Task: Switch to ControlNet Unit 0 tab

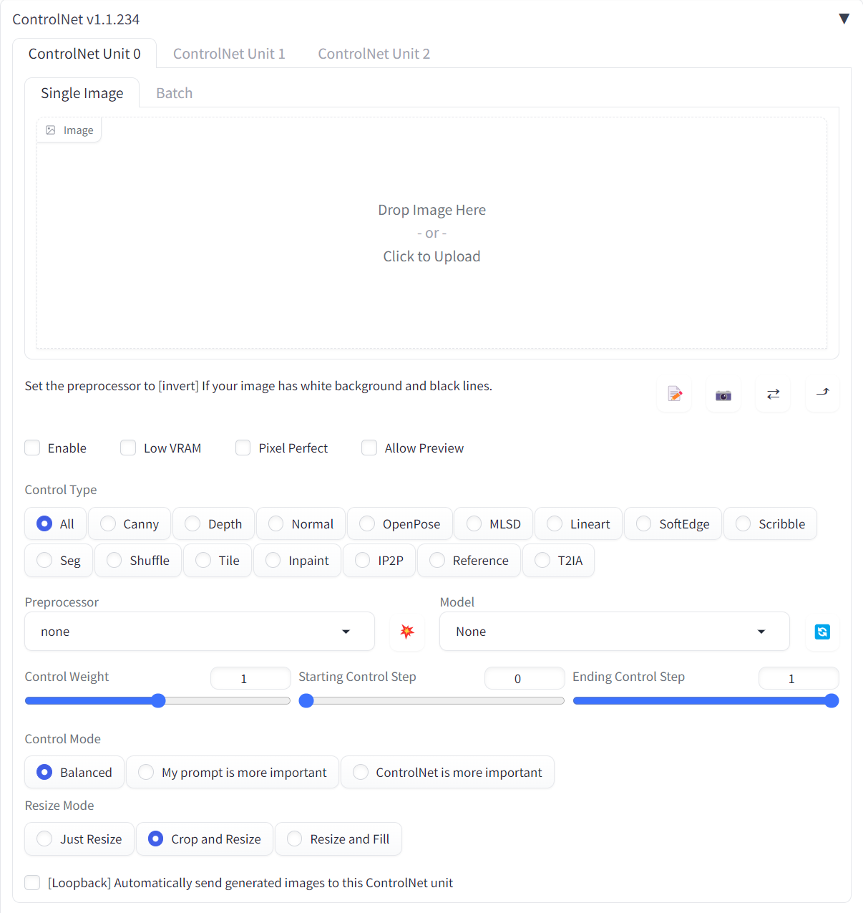Action: coord(84,54)
